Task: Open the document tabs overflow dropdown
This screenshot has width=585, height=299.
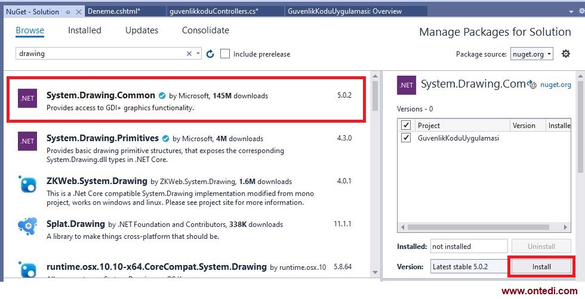Action: tap(571, 12)
